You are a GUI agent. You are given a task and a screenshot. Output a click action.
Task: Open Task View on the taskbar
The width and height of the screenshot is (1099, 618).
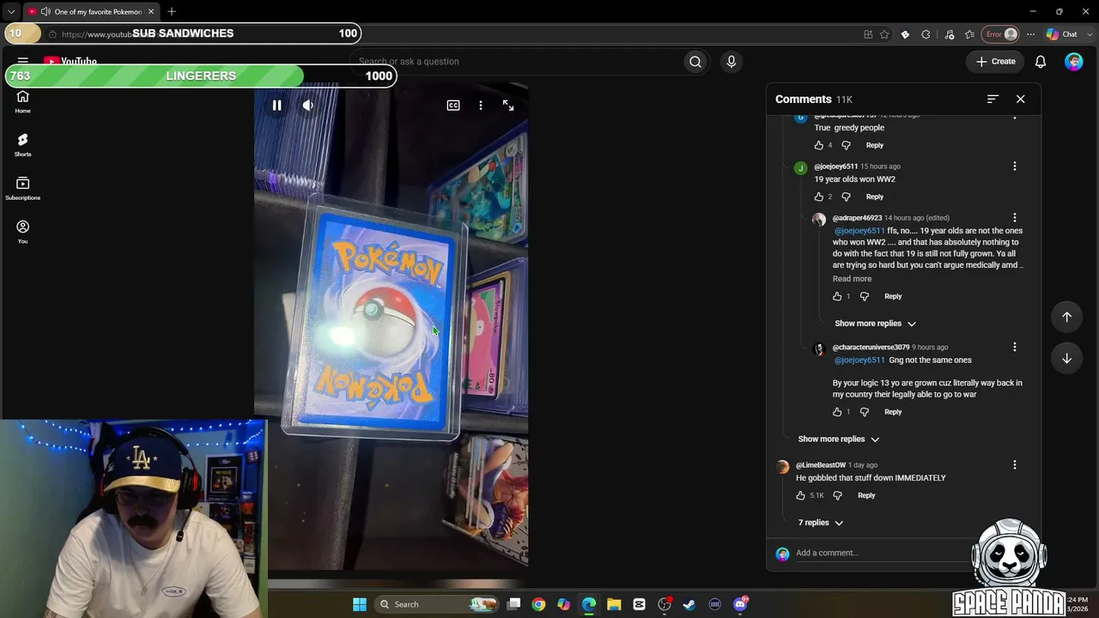[513, 604]
